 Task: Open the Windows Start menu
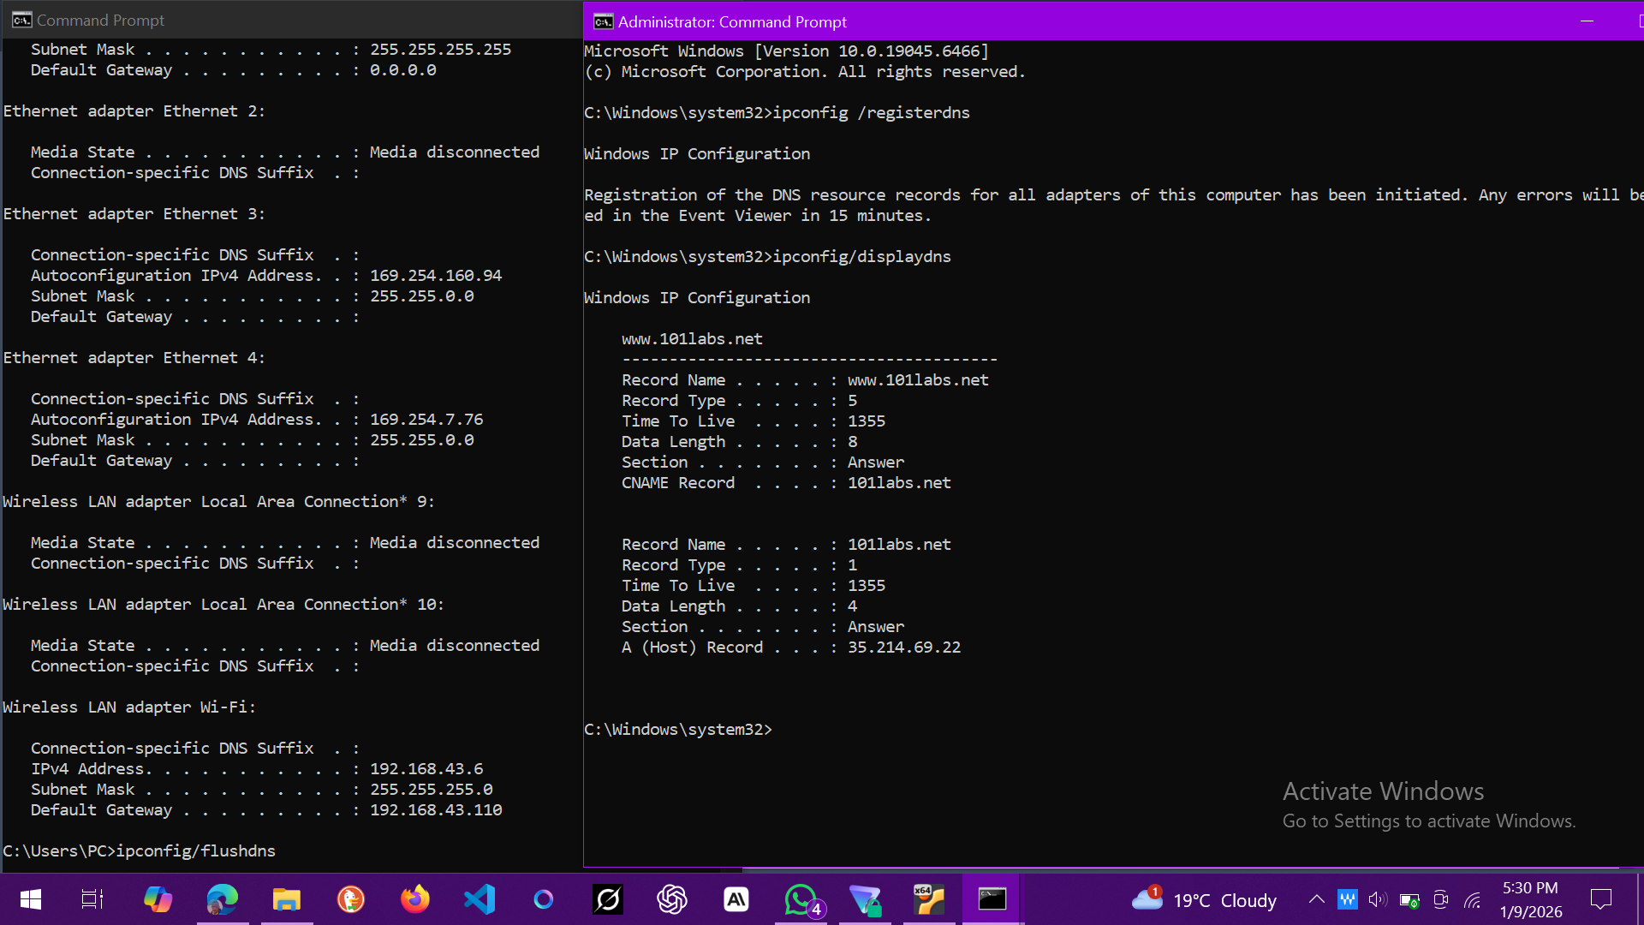tap(31, 899)
